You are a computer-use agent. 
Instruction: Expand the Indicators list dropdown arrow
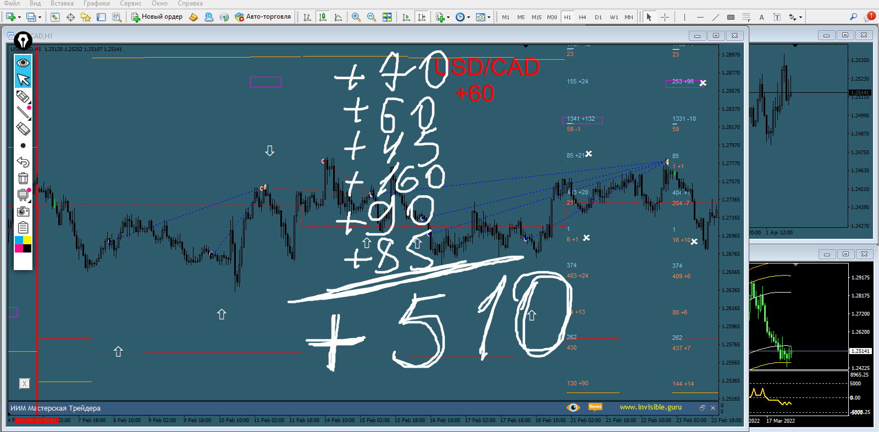[449, 18]
